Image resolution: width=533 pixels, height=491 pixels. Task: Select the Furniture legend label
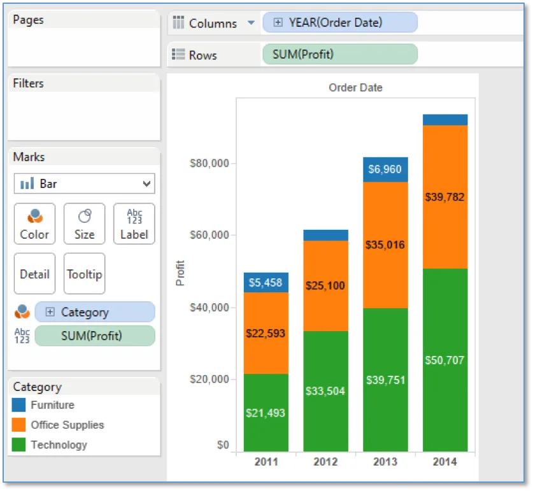click(52, 404)
